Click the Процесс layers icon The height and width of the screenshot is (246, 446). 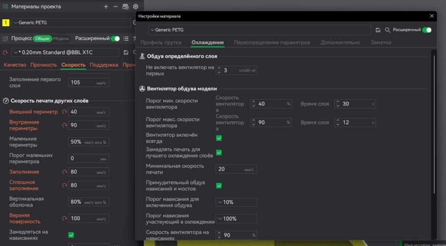click(5, 39)
